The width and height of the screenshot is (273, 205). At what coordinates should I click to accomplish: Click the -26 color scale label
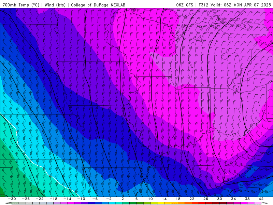pyautogui.click(x=26, y=199)
